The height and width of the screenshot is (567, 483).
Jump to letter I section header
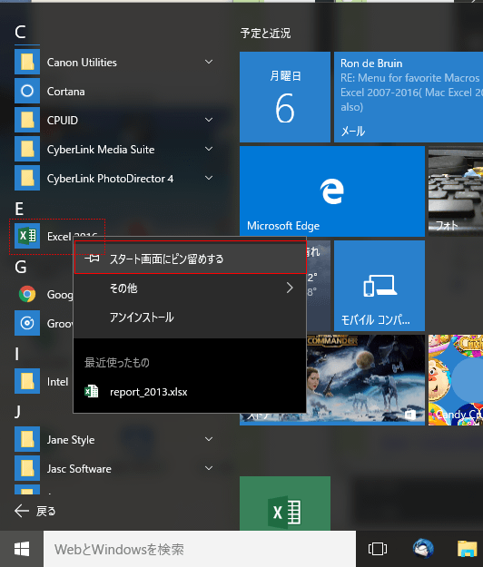coord(16,354)
